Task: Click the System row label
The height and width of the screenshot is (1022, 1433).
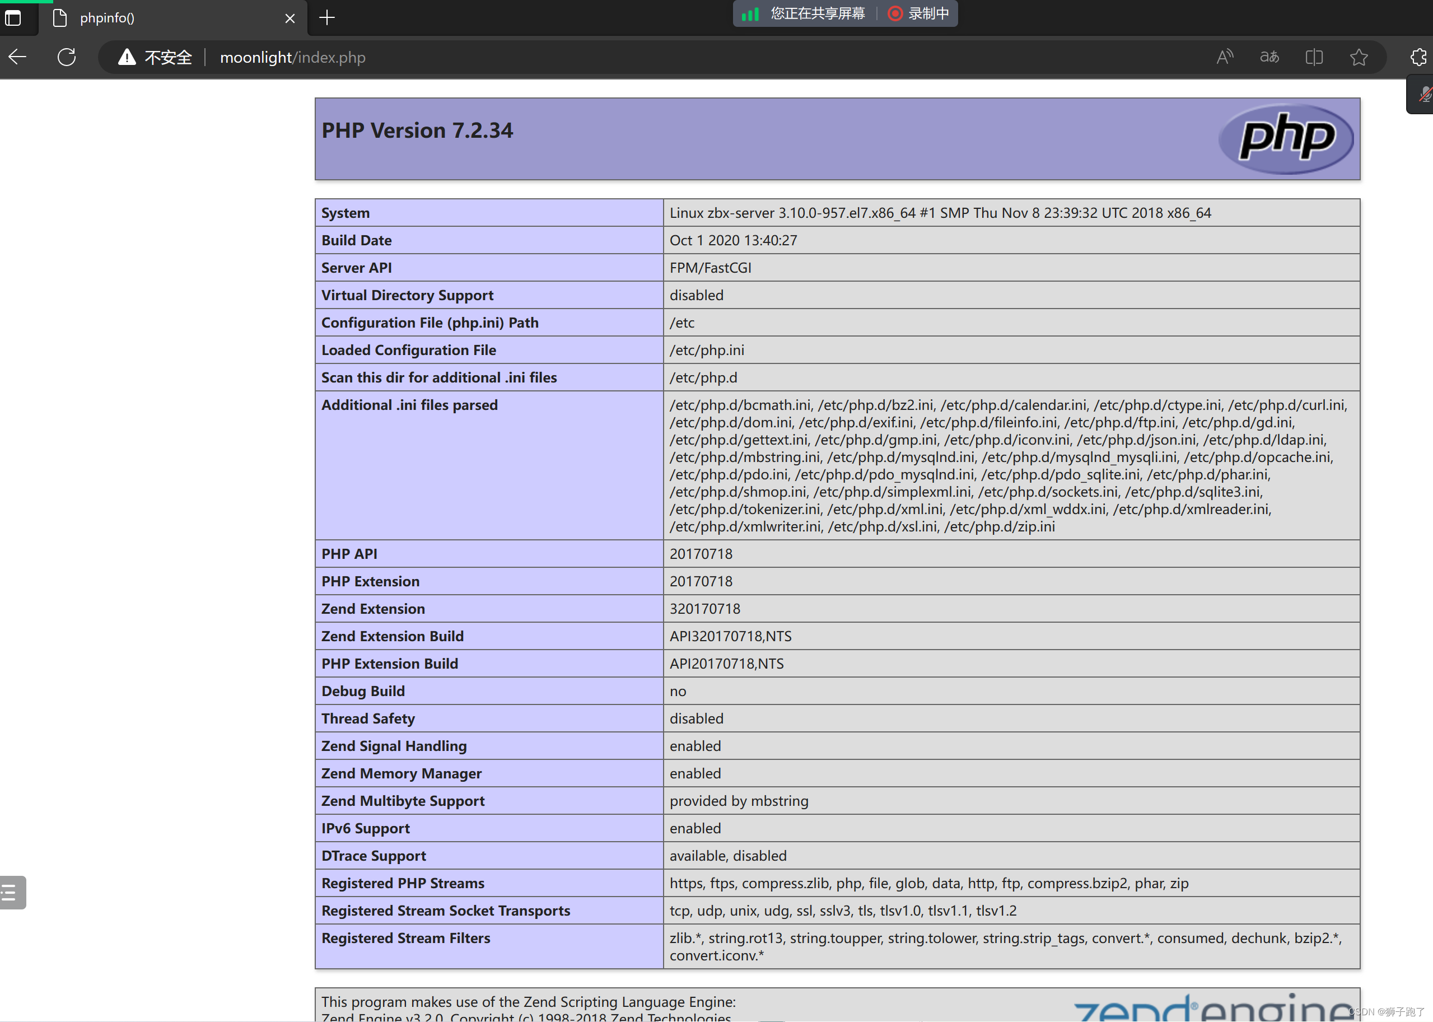Action: point(346,213)
